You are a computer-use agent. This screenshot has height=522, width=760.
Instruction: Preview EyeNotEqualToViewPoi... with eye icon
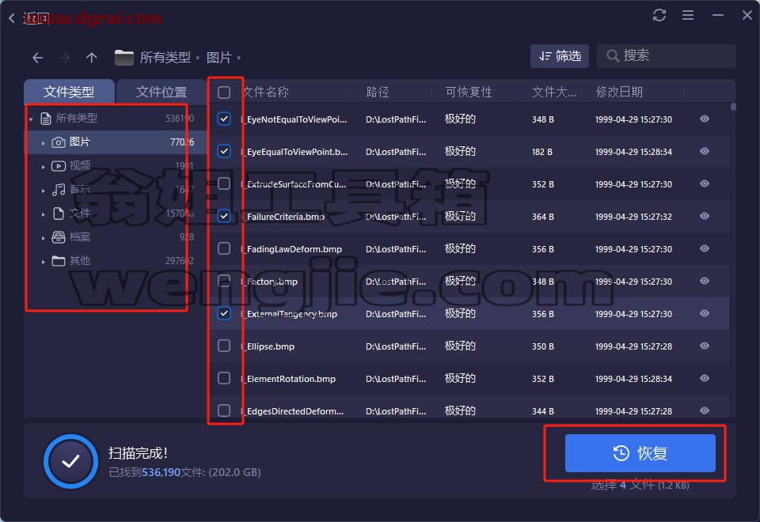point(705,119)
